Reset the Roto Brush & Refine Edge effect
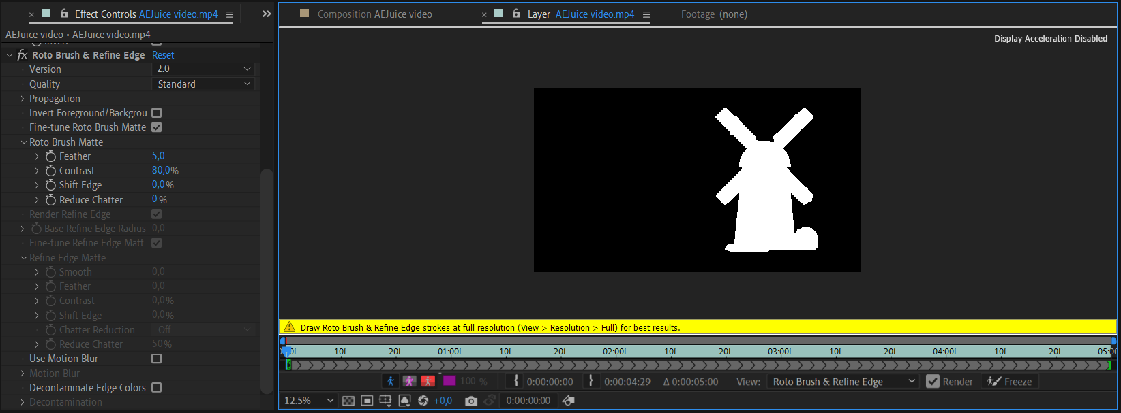 [163, 55]
